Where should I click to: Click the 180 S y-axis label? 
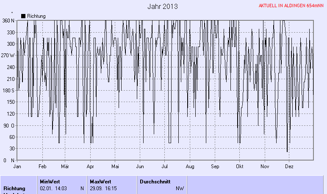tap(8, 90)
